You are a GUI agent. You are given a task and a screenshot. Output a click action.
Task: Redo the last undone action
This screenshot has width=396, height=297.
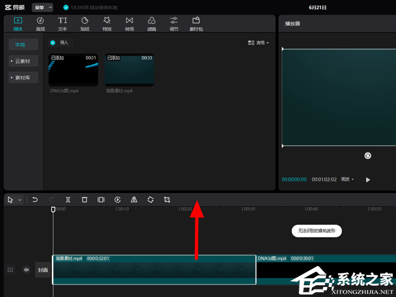click(51, 200)
